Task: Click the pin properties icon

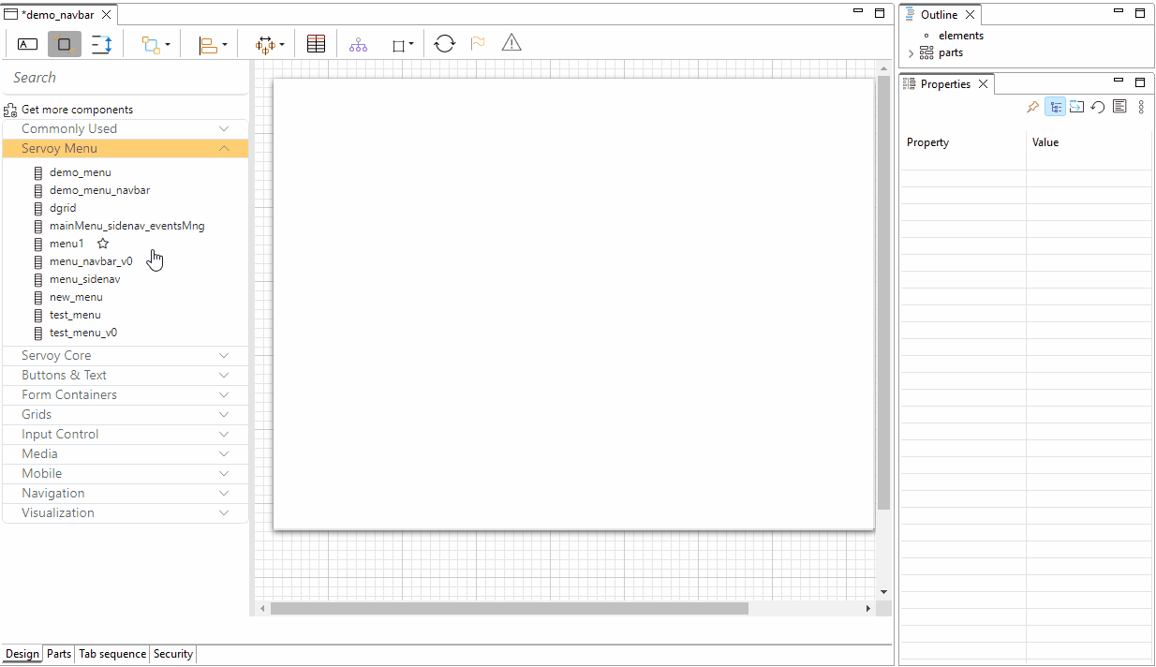Action: (x=1032, y=108)
